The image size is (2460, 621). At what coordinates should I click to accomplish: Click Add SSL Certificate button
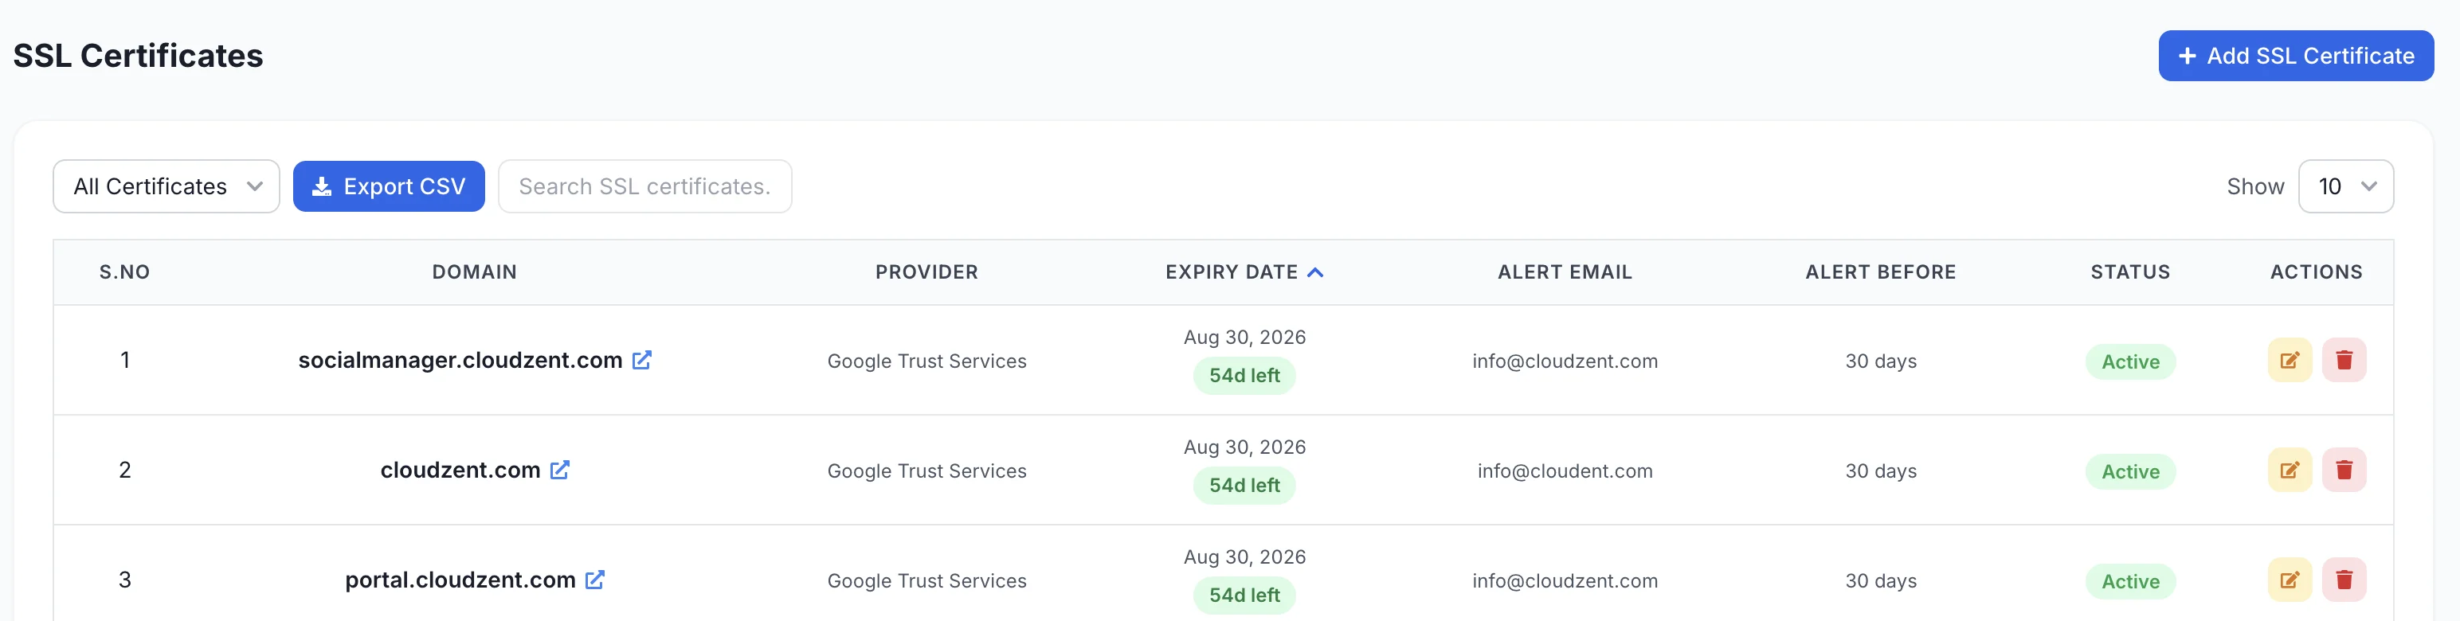2296,57
